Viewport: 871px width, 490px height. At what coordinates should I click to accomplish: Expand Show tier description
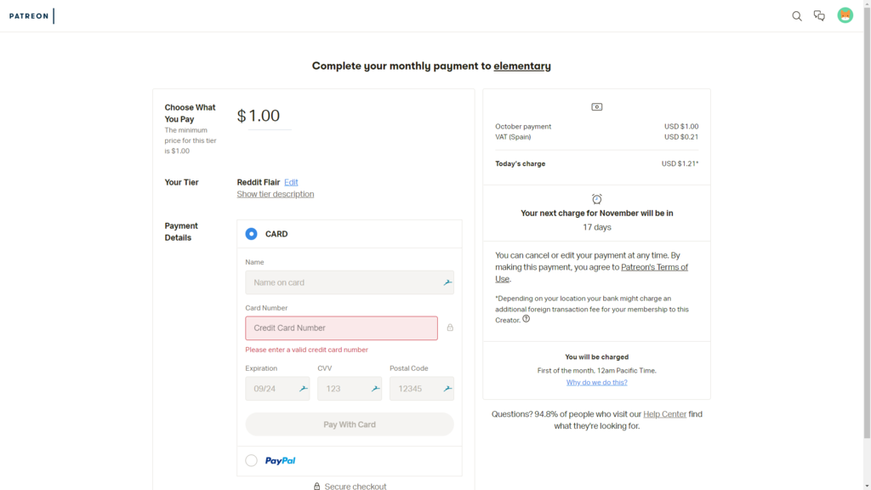point(275,194)
